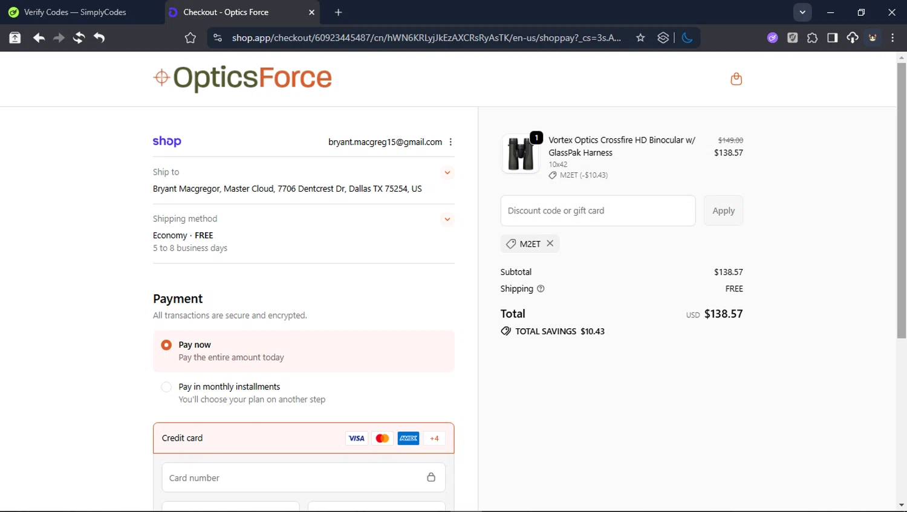Click the page vertical scrollbar
This screenshot has height=512, width=907.
pos(902,199)
